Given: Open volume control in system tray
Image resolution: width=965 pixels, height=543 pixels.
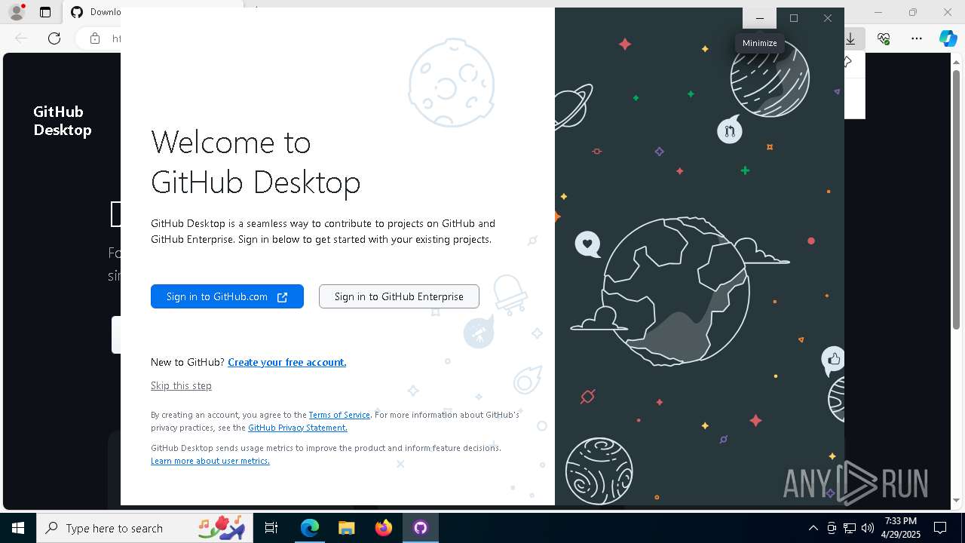Looking at the screenshot, I should (x=867, y=528).
